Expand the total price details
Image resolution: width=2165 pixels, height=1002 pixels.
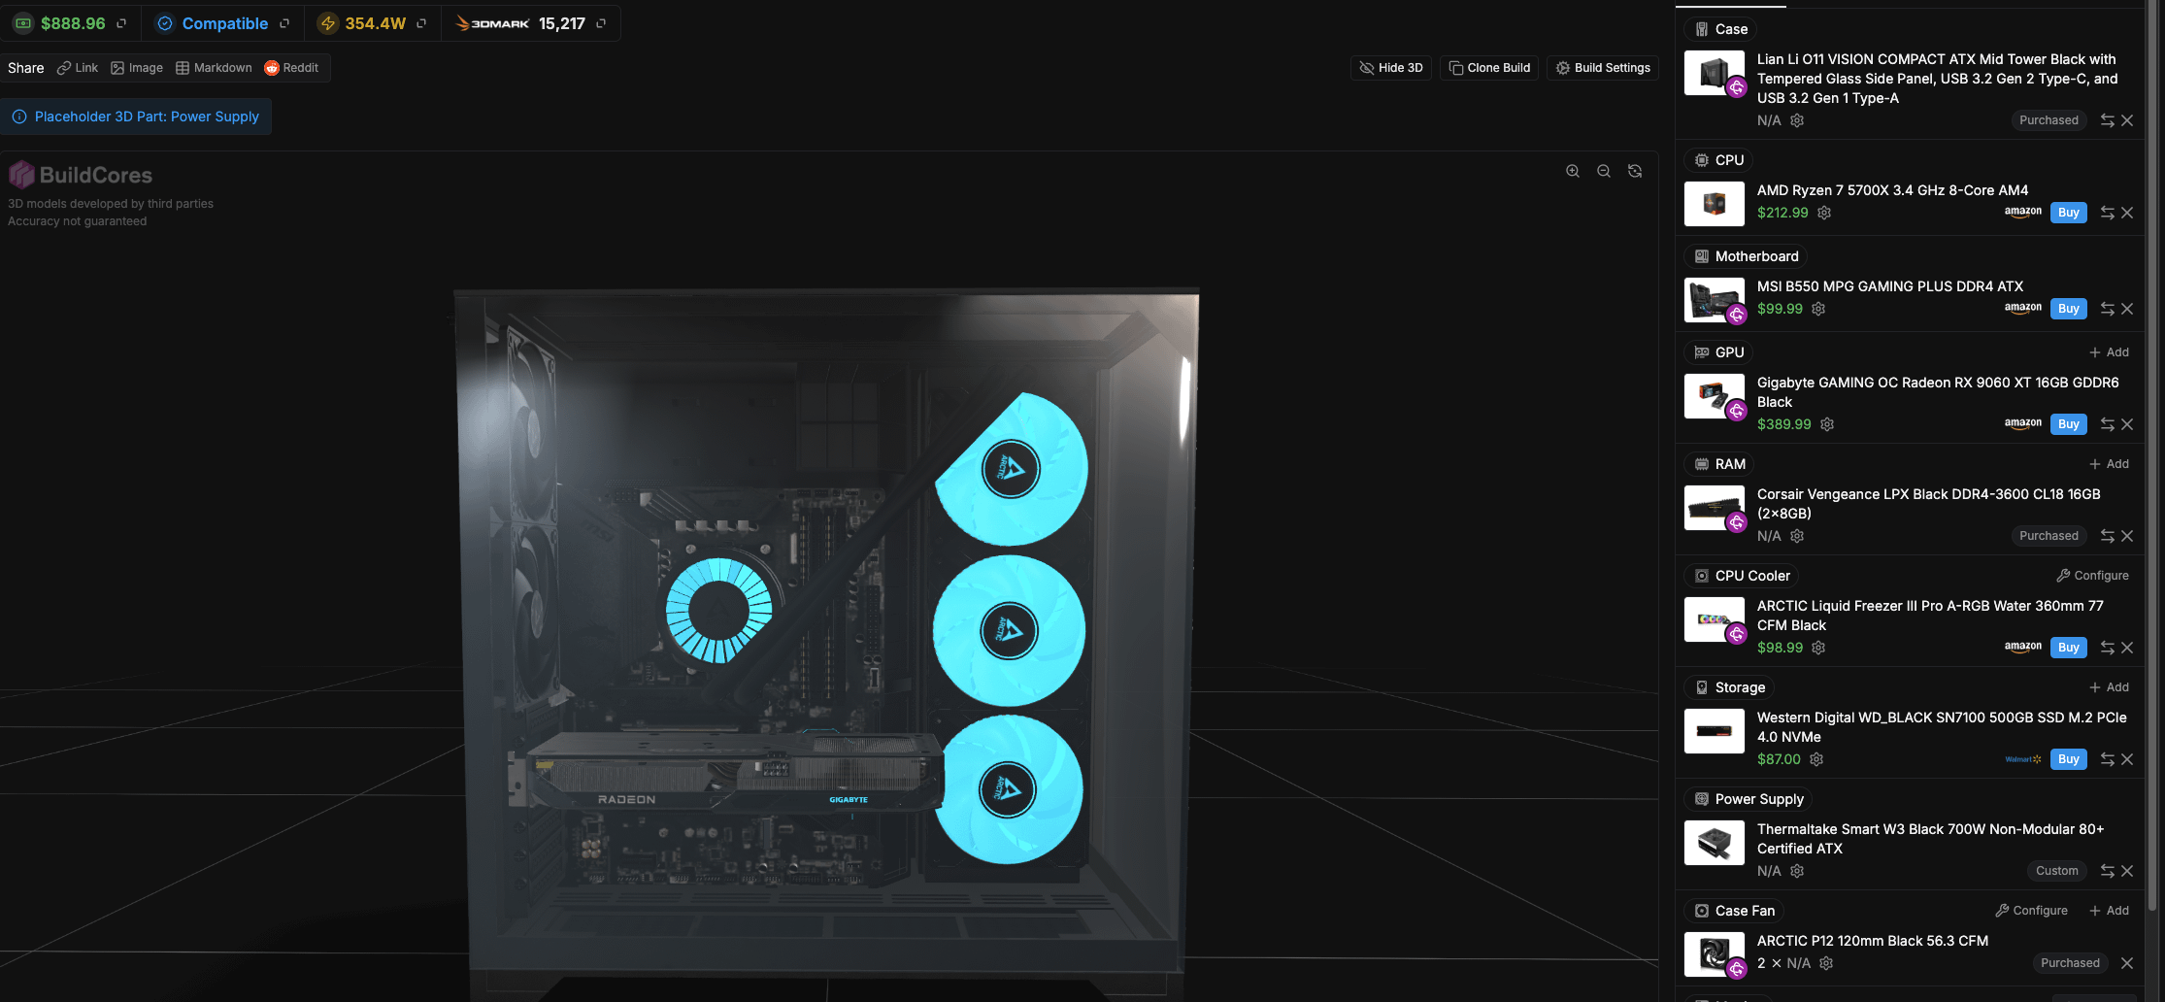pyautogui.click(x=121, y=23)
